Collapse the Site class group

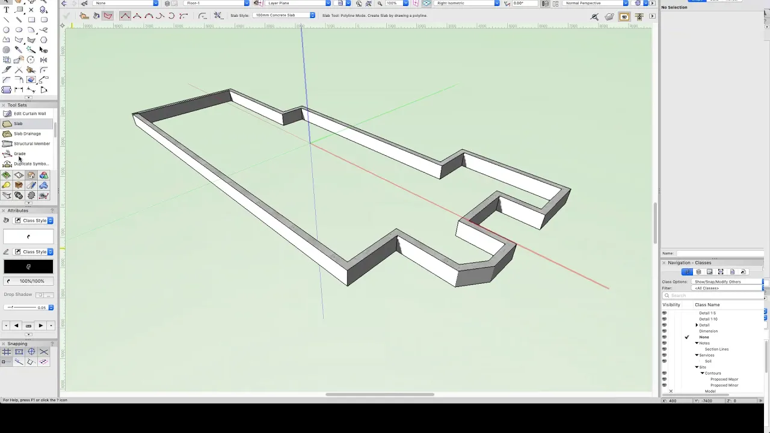tap(697, 367)
